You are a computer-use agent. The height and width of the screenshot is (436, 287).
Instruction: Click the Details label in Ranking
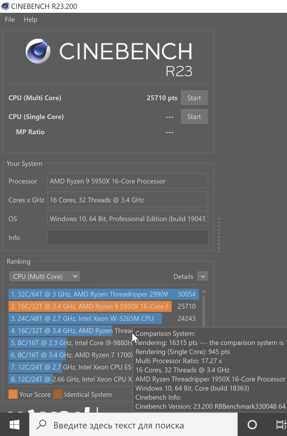coord(183,277)
